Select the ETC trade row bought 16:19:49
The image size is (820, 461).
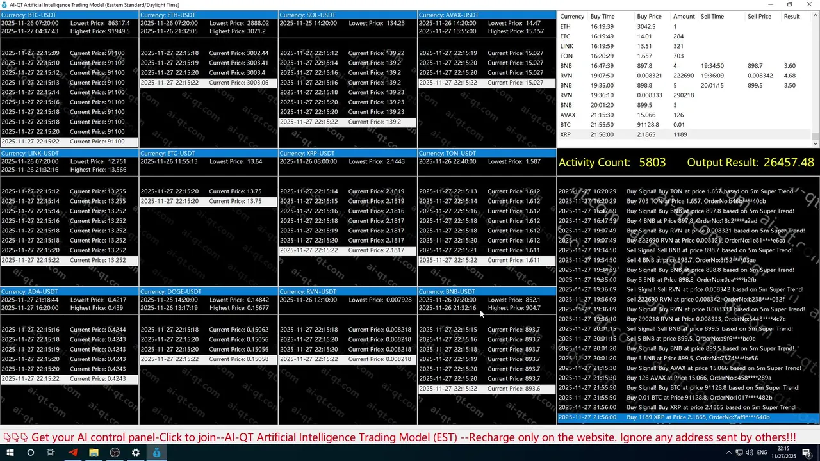pos(685,36)
